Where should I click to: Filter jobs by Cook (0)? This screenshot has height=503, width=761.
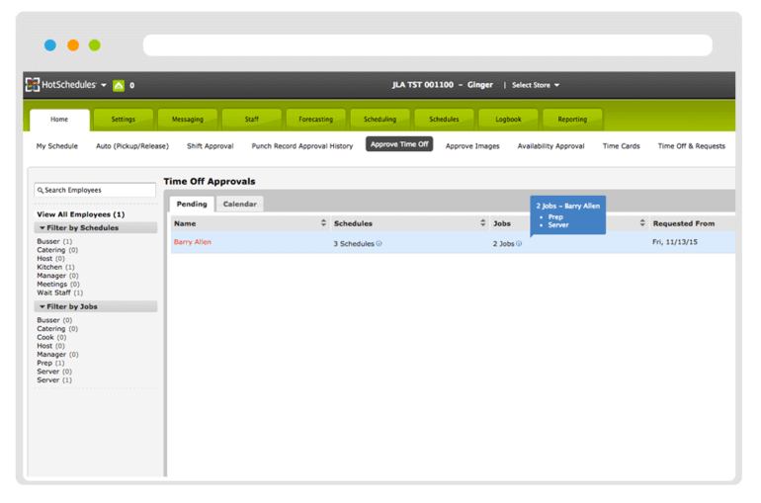tap(51, 337)
